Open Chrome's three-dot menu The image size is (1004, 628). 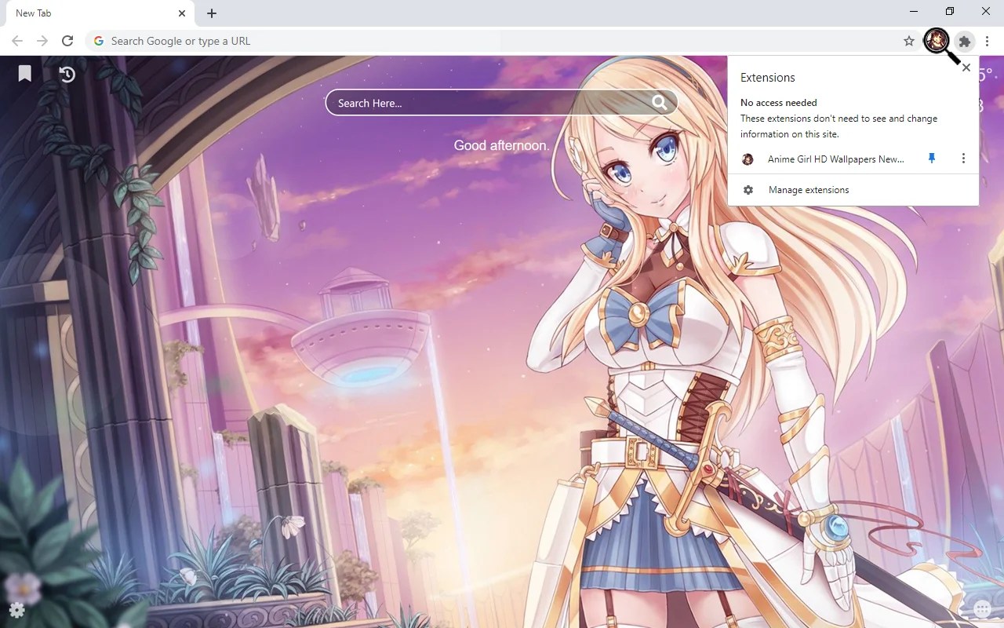pyautogui.click(x=988, y=41)
